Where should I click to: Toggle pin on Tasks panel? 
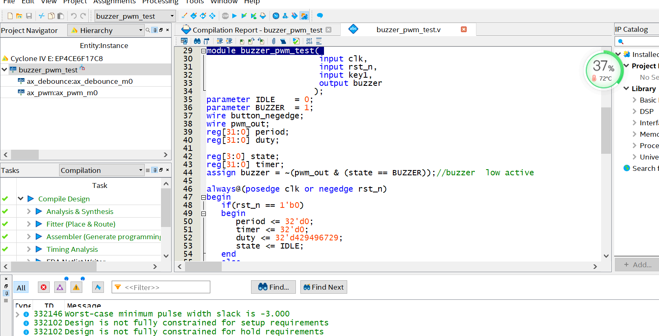point(155,170)
